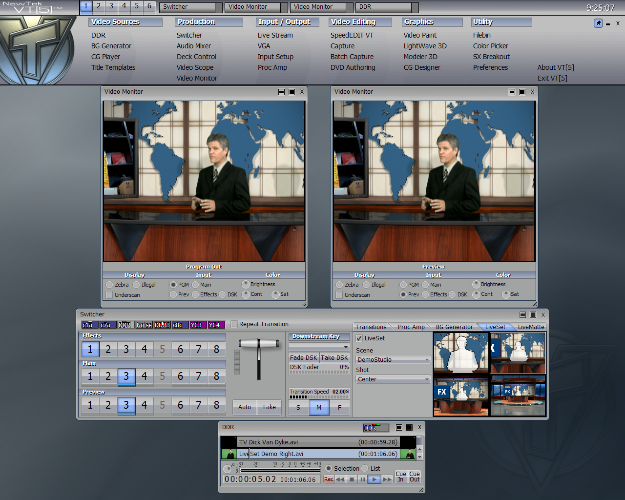Viewport: 625px width, 500px height.
Task: Click Take DSK button
Action: [x=334, y=358]
